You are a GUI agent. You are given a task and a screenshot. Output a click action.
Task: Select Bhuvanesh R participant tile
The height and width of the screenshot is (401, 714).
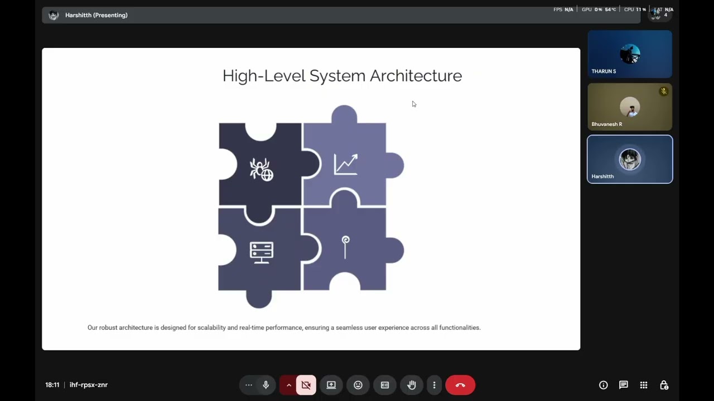click(630, 107)
